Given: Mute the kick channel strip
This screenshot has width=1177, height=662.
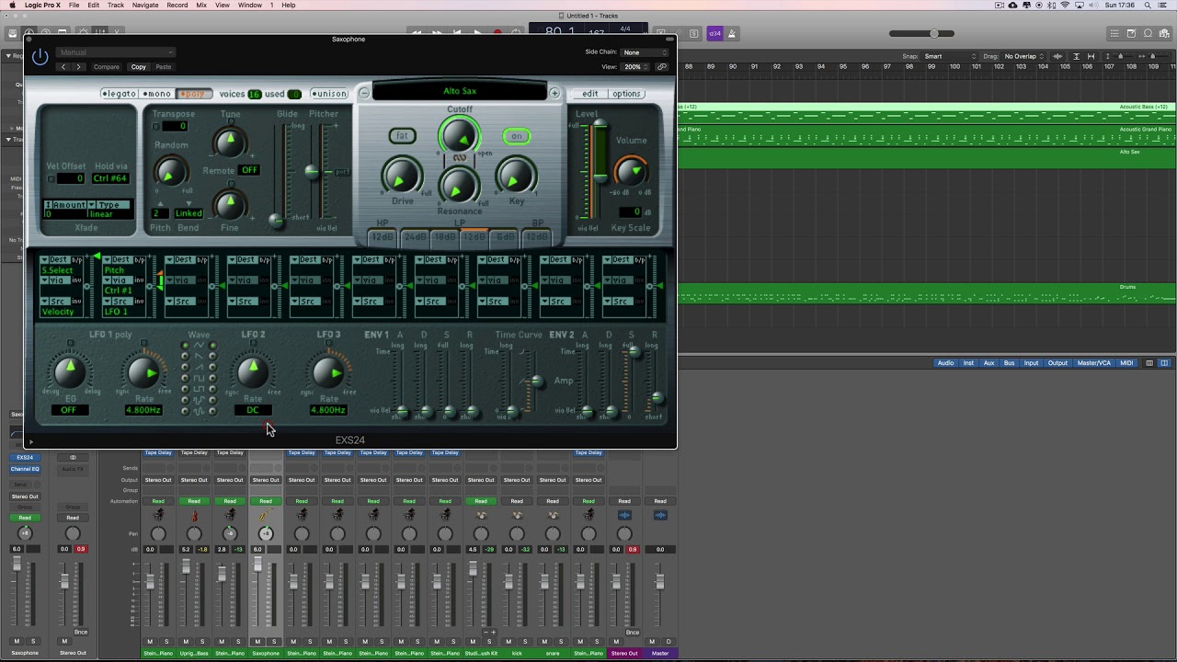Looking at the screenshot, I should (x=509, y=642).
